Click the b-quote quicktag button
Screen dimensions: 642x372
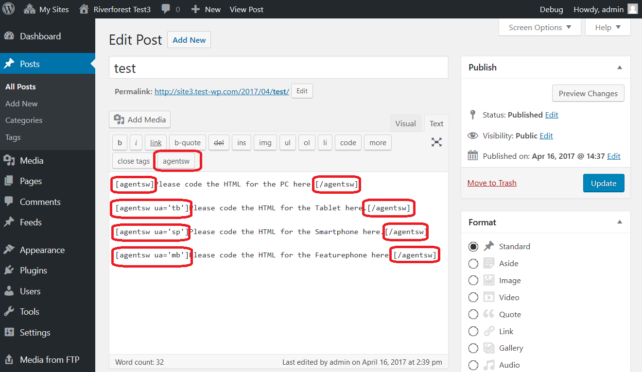[x=188, y=143]
